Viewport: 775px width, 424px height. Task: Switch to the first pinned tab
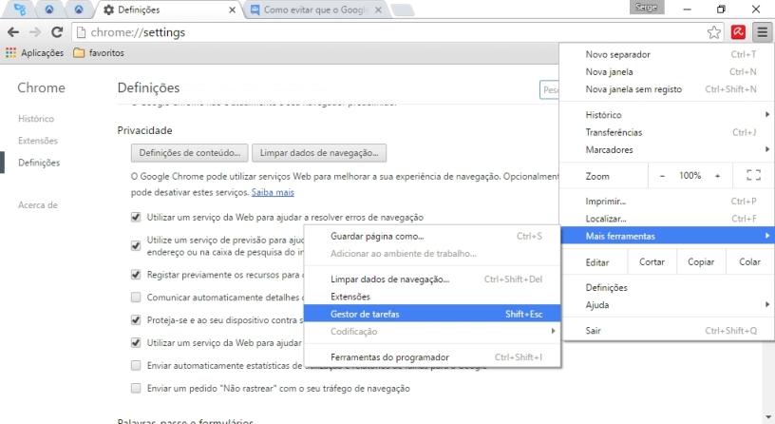20,10
